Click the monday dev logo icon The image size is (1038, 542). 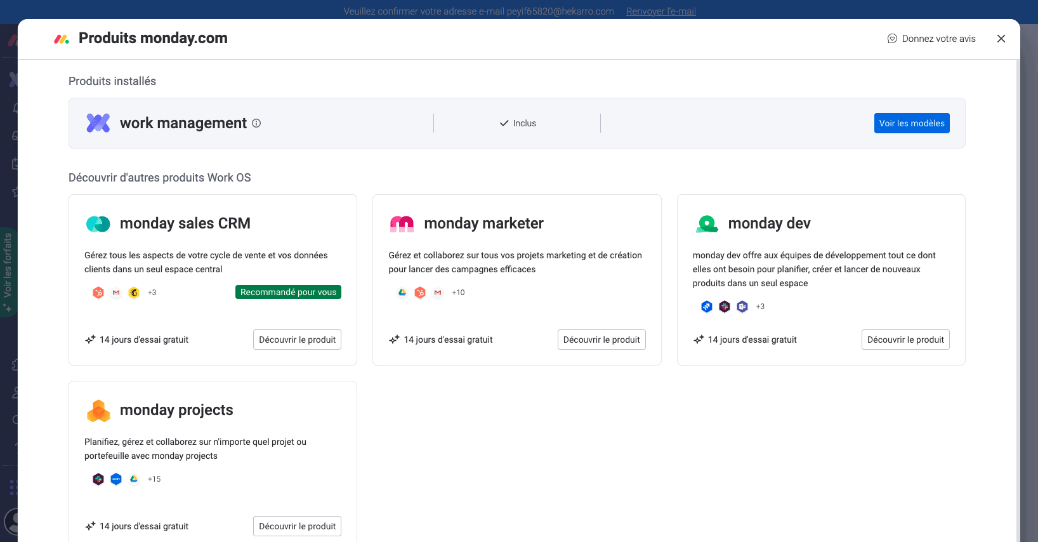[707, 223]
